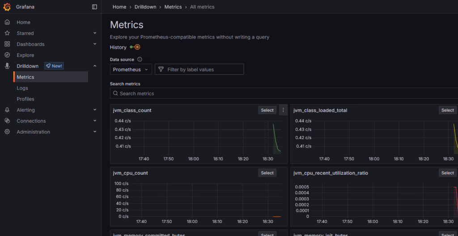This screenshot has width=458, height=236.
Task: Collapse the Drilldown section chevron
Action: pyautogui.click(x=95, y=66)
